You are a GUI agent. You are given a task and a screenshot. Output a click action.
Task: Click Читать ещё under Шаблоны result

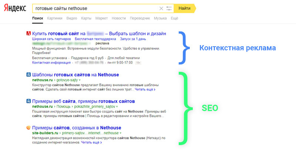(145, 90)
